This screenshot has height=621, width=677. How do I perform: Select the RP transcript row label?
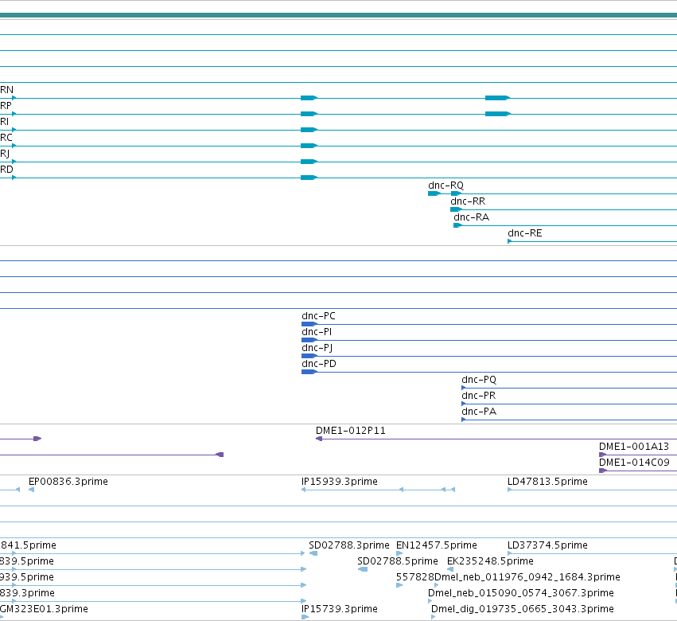pos(6,106)
